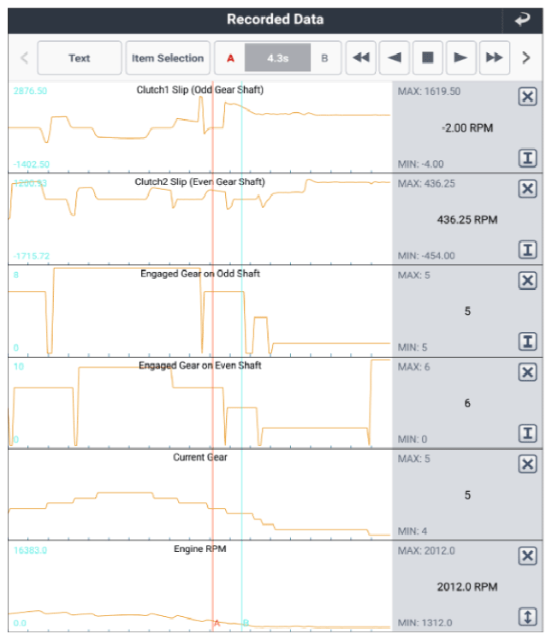The width and height of the screenshot is (552, 640).
Task: Go to next toolbar page with right chevron
Action: [526, 58]
